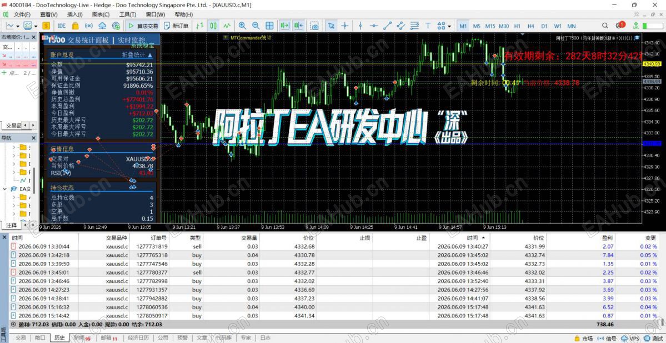This screenshot has width=666, height=343.
Task: Click the 新订单 new order button
Action: (x=176, y=26)
